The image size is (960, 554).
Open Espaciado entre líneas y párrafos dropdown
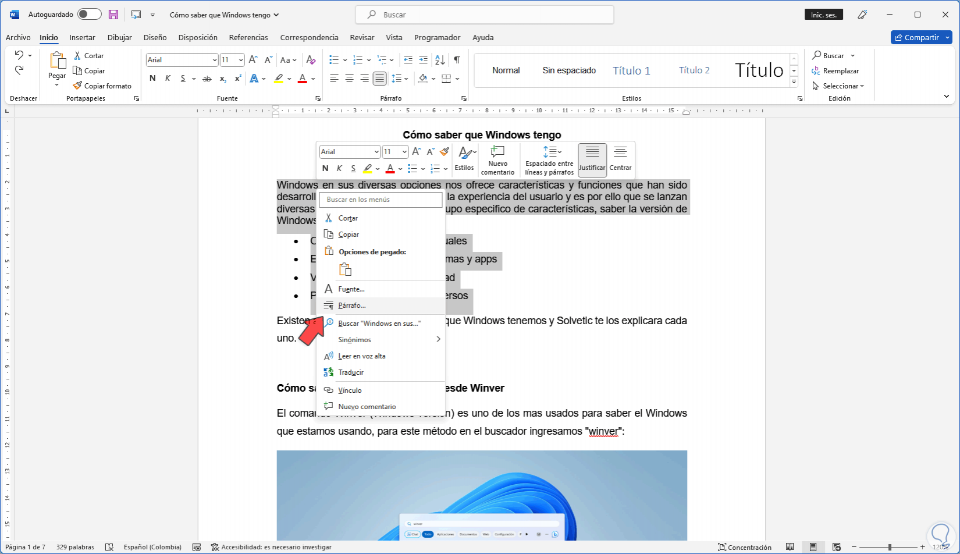click(549, 160)
